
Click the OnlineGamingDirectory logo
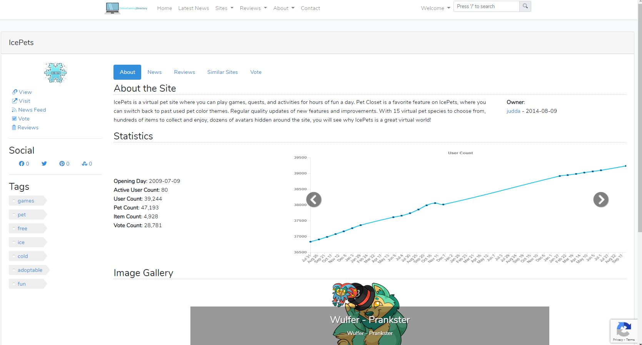pyautogui.click(x=126, y=8)
